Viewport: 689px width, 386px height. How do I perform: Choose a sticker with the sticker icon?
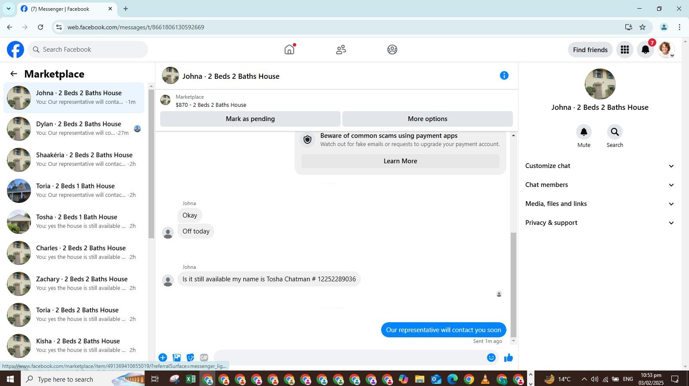190,358
